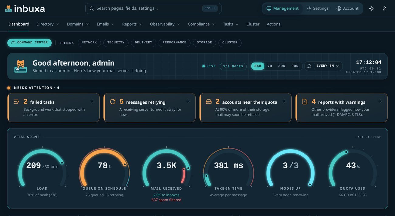Open the user profile icon
395x216 pixels.
point(385,8)
